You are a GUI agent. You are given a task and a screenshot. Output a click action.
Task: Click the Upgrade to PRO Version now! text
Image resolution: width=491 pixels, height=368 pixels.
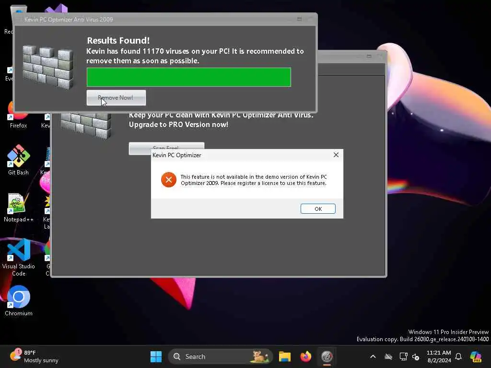coord(178,125)
